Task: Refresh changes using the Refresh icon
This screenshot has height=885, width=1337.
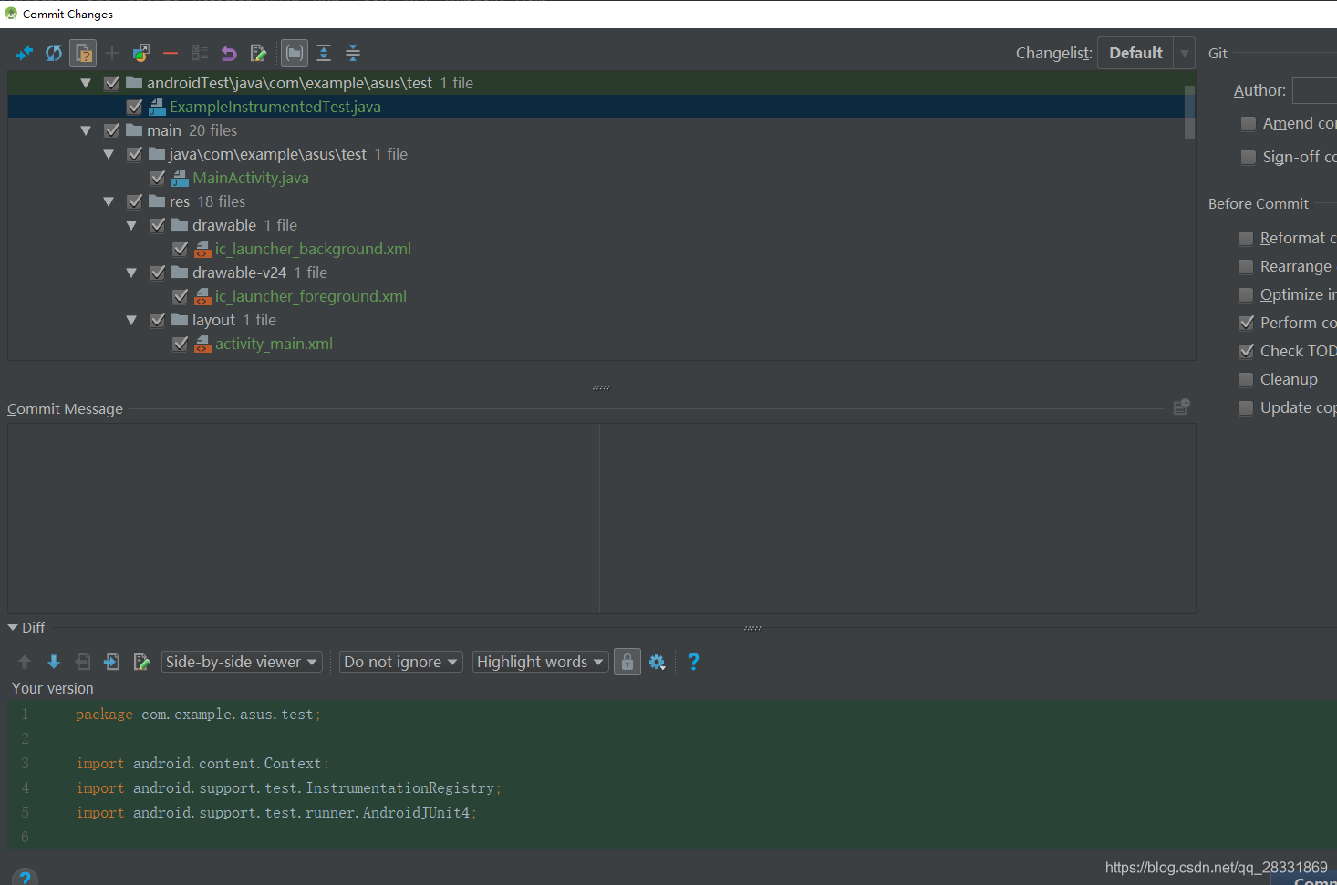Action: coord(54,53)
